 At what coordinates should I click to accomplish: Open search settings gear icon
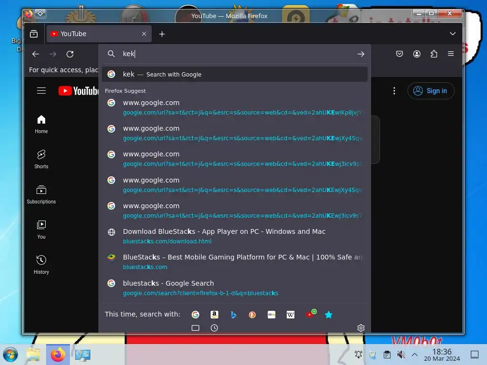[360, 328]
